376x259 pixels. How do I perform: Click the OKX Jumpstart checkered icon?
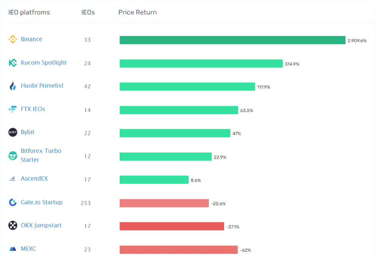pos(13,225)
